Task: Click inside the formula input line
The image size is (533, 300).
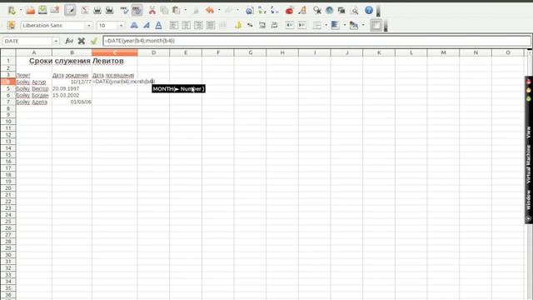Action: pyautogui.click(x=316, y=41)
